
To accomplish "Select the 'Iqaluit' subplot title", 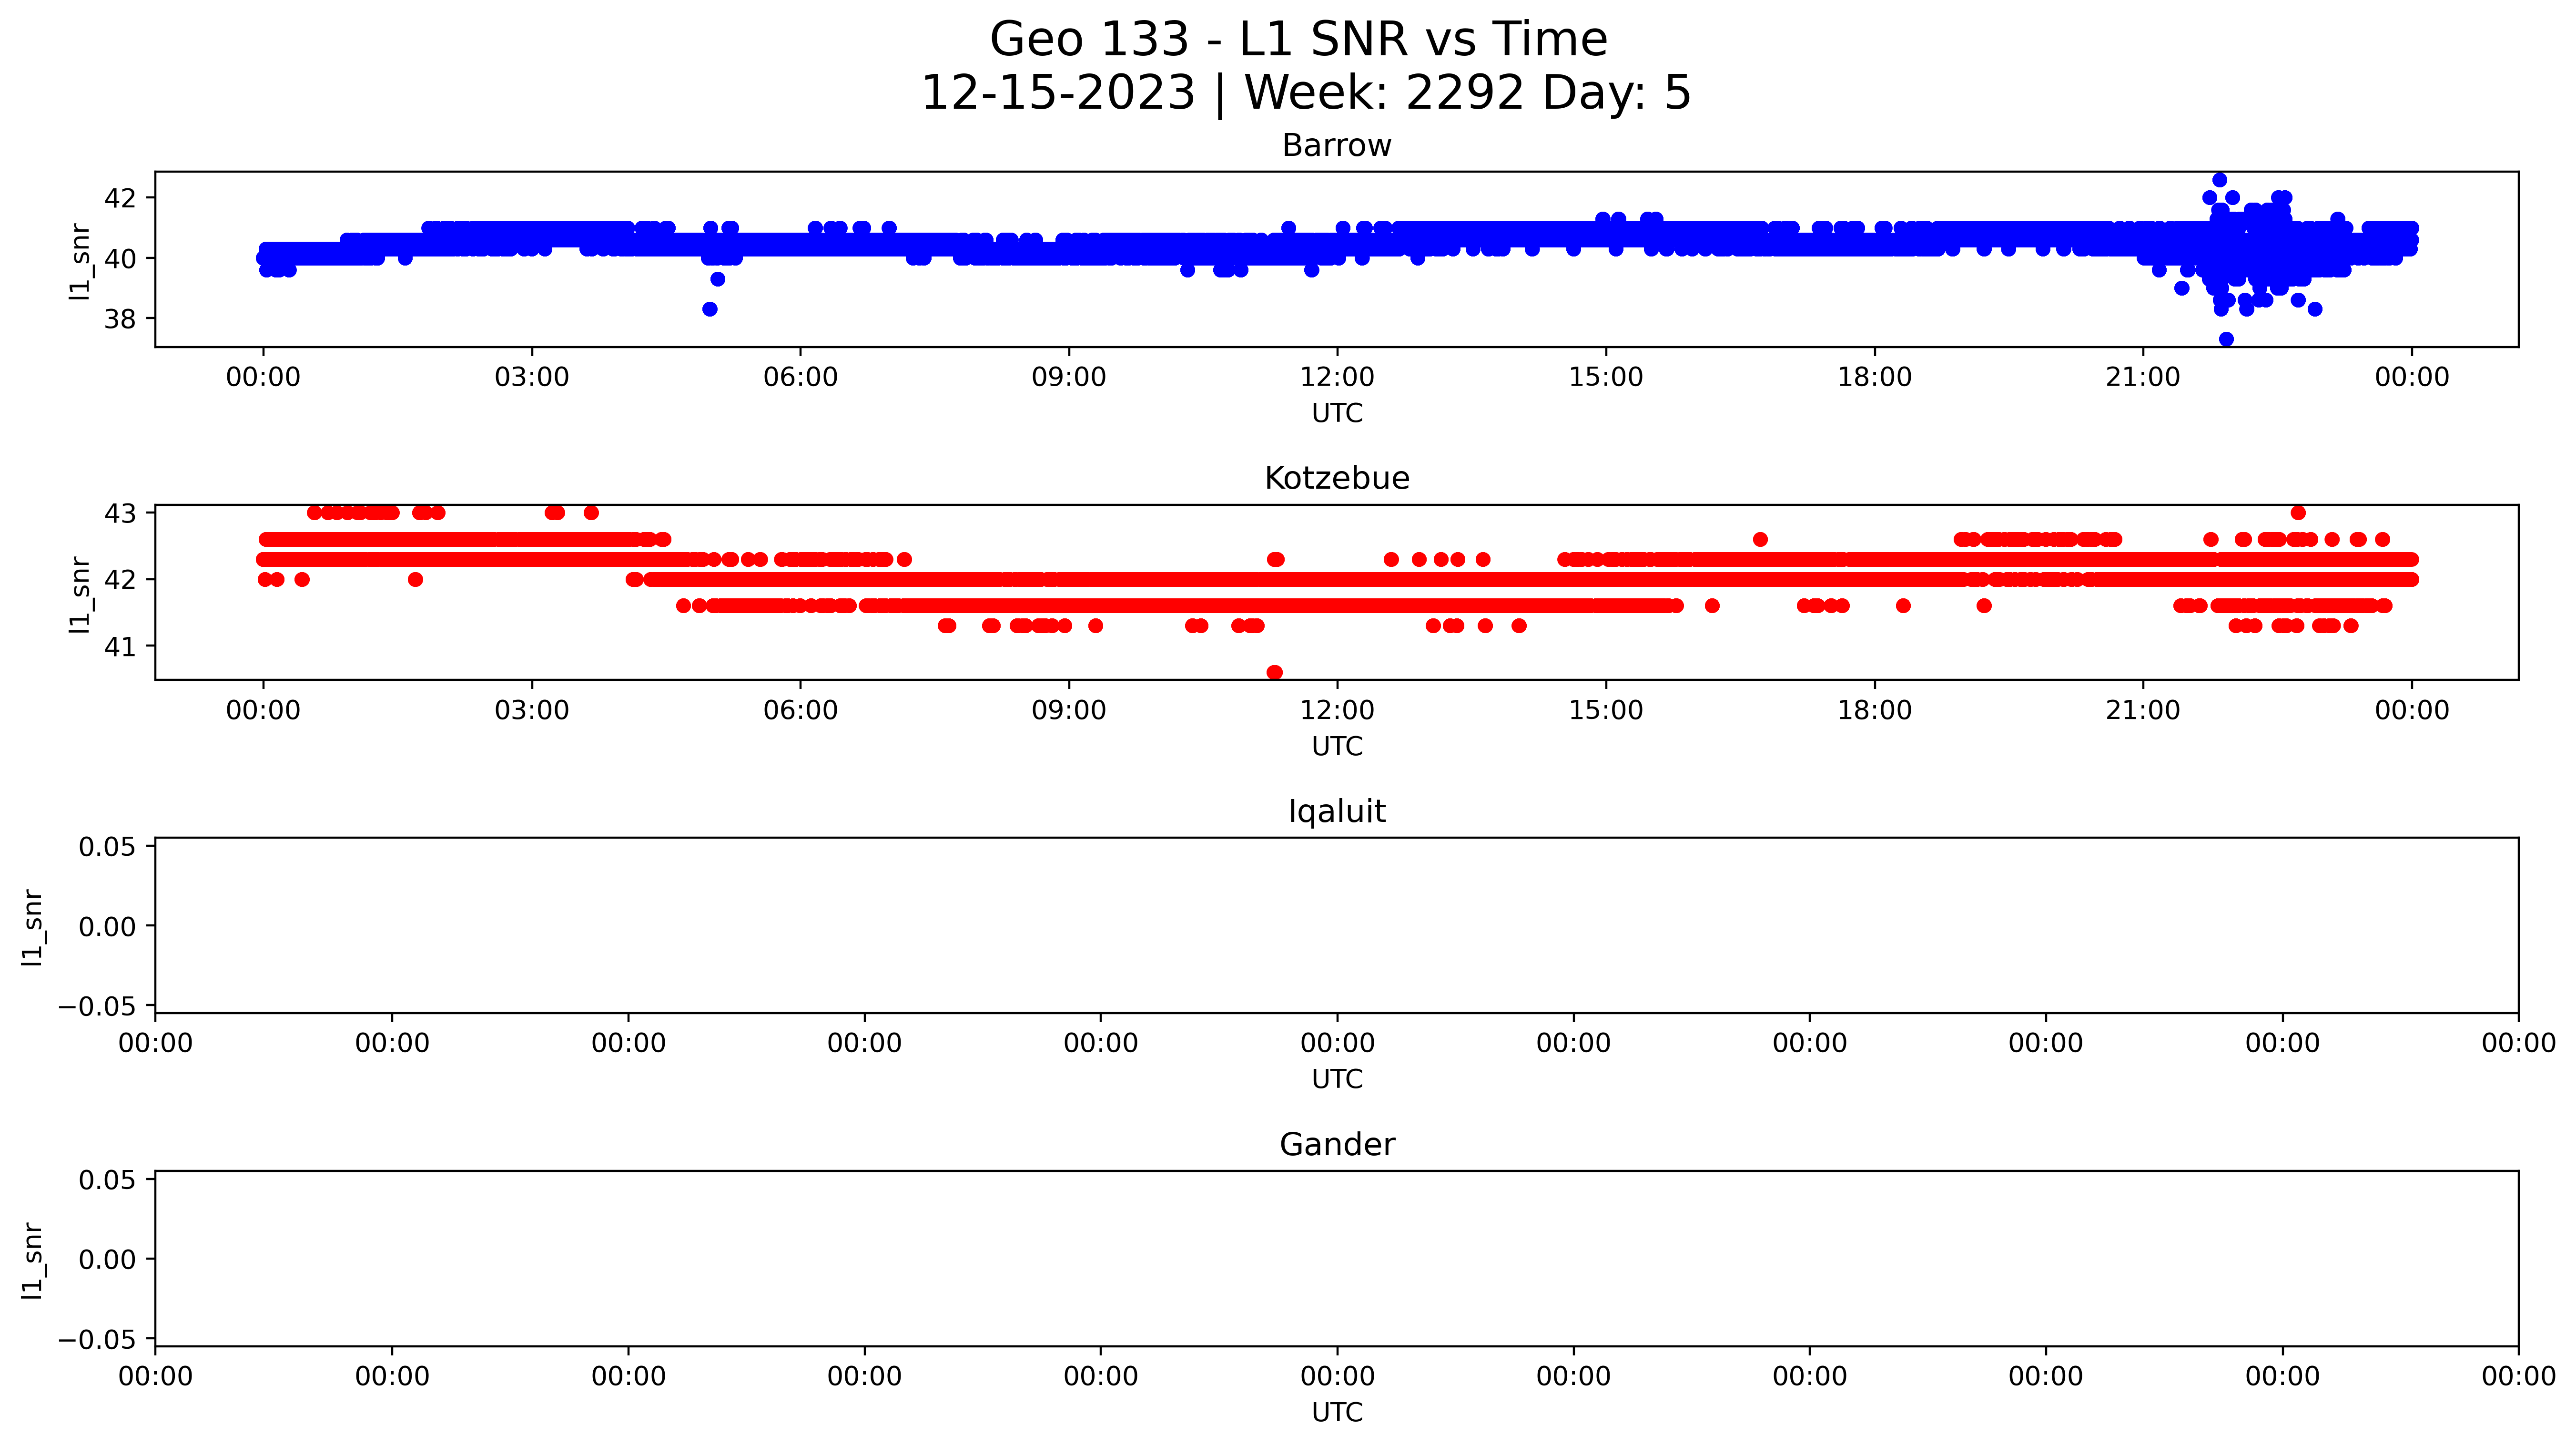I will [1337, 811].
